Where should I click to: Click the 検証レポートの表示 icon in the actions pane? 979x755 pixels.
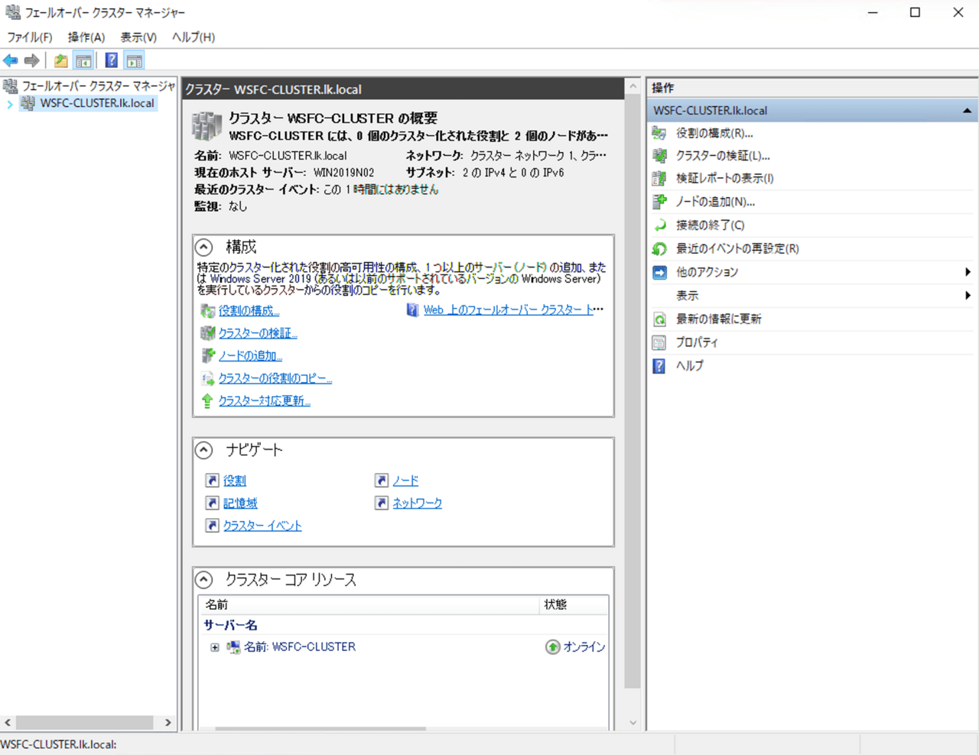coord(659,178)
